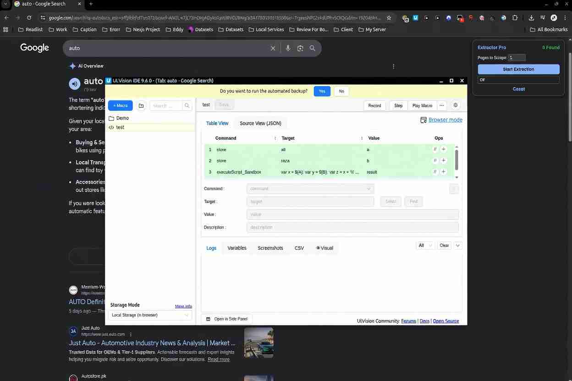The height and width of the screenshot is (381, 572).
Task: Click Play Macro button
Action: click(x=422, y=105)
